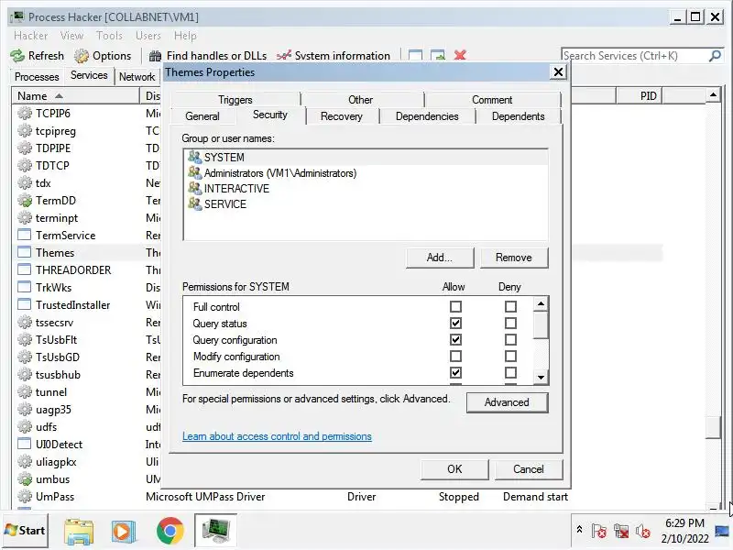The height and width of the screenshot is (550, 733).
Task: Open the Tools menu
Action: (109, 36)
